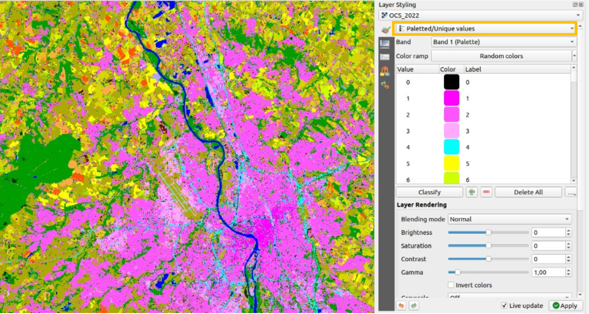Open the OCS_2022 layer dropdown
589x314 pixels.
point(480,16)
